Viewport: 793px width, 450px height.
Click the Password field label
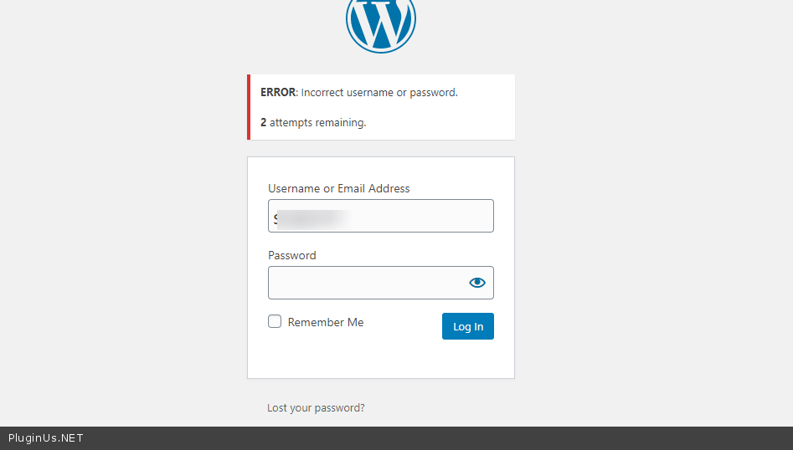[x=292, y=256]
